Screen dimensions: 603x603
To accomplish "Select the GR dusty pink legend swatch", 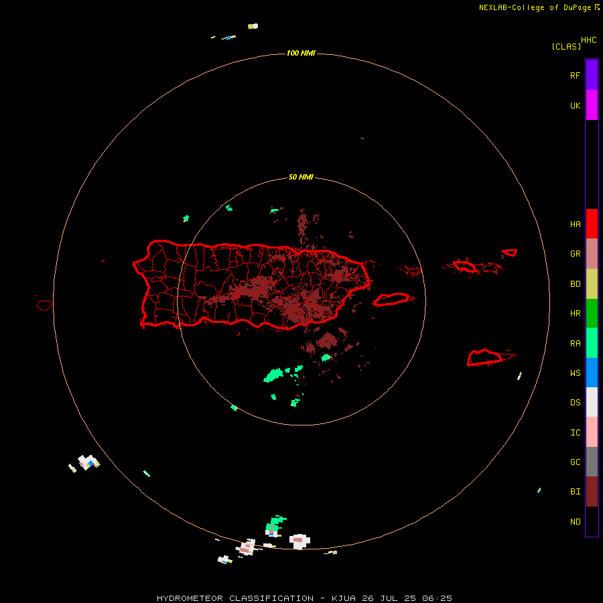I will [x=592, y=254].
